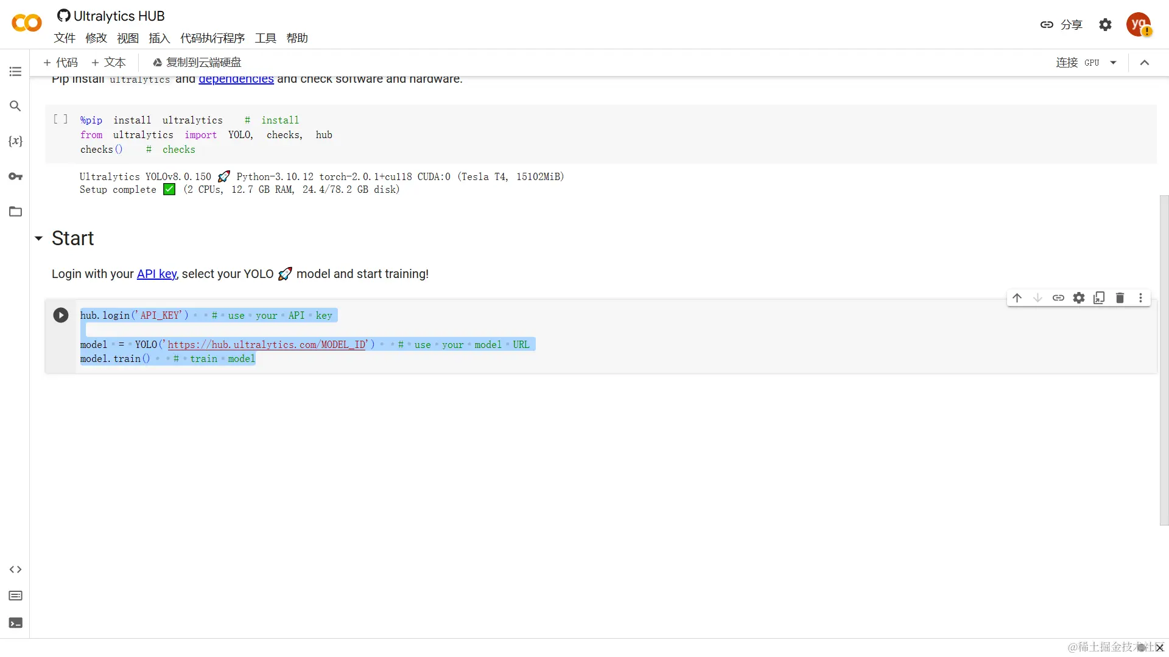Open the table of contents sidebar icon
Image resolution: width=1169 pixels, height=657 pixels.
click(15, 72)
